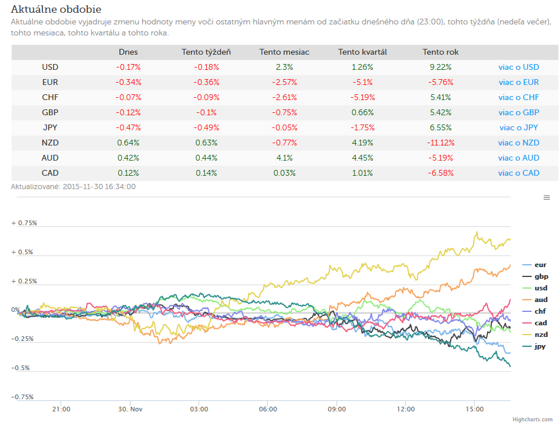
Task: Follow the viac o AUD link
Action: 519,158
